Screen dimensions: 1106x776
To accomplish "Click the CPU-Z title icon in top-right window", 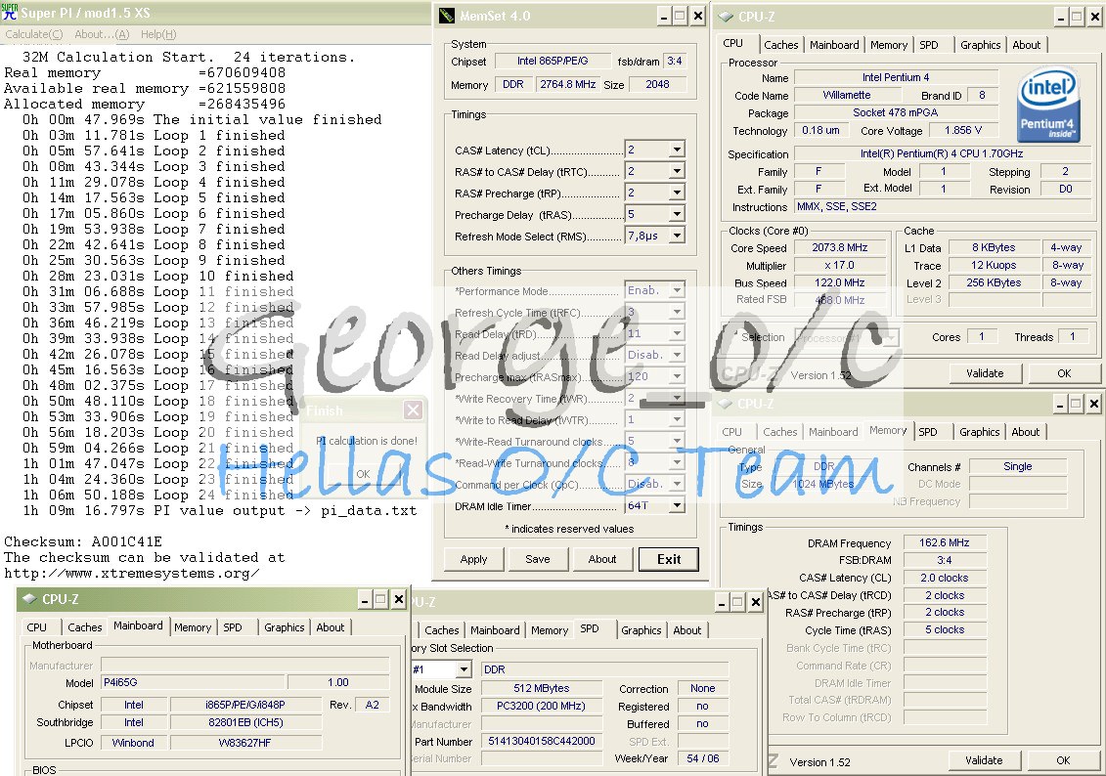I will [725, 17].
